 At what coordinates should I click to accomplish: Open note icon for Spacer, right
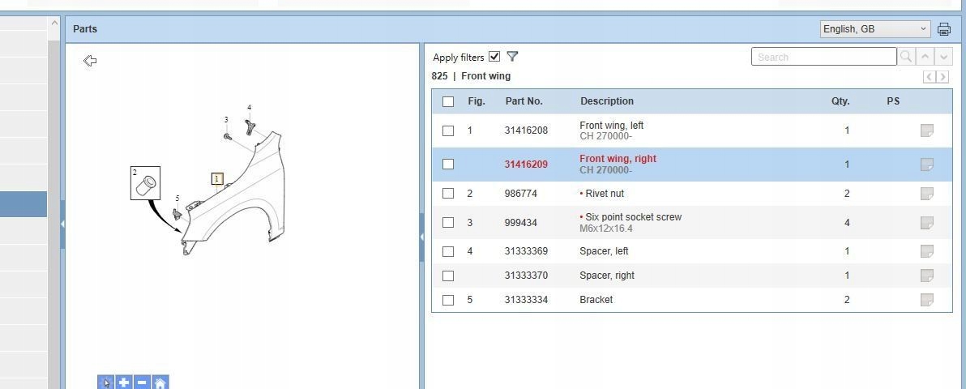pyautogui.click(x=926, y=276)
